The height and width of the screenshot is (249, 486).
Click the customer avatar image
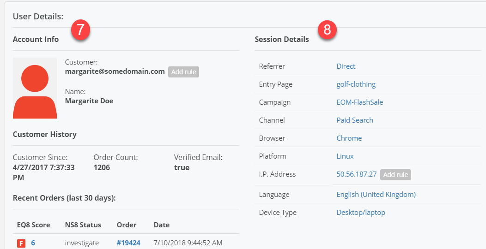tap(35, 88)
